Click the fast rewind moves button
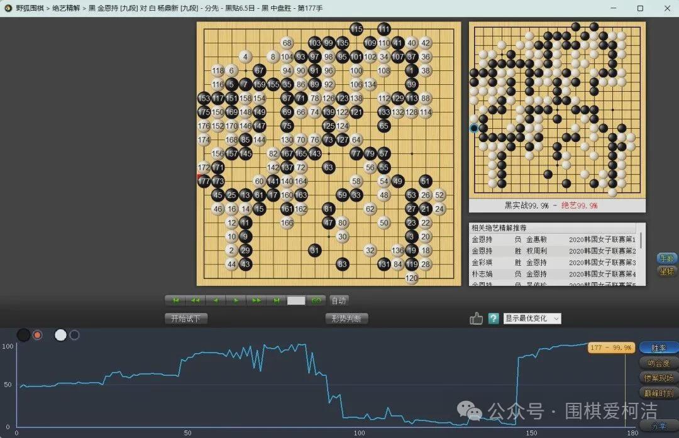679x438 pixels. tap(196, 300)
